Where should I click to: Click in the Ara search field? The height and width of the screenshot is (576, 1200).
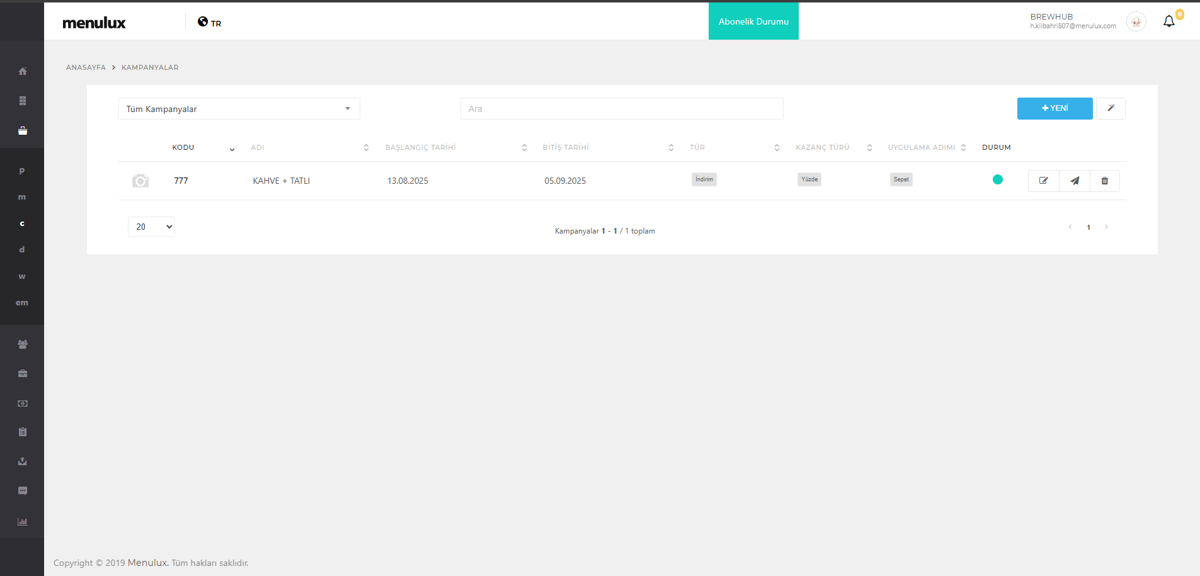click(621, 109)
